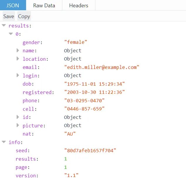186x182 pixels.
Task: Select the Object value next to location
Action: 73,59
